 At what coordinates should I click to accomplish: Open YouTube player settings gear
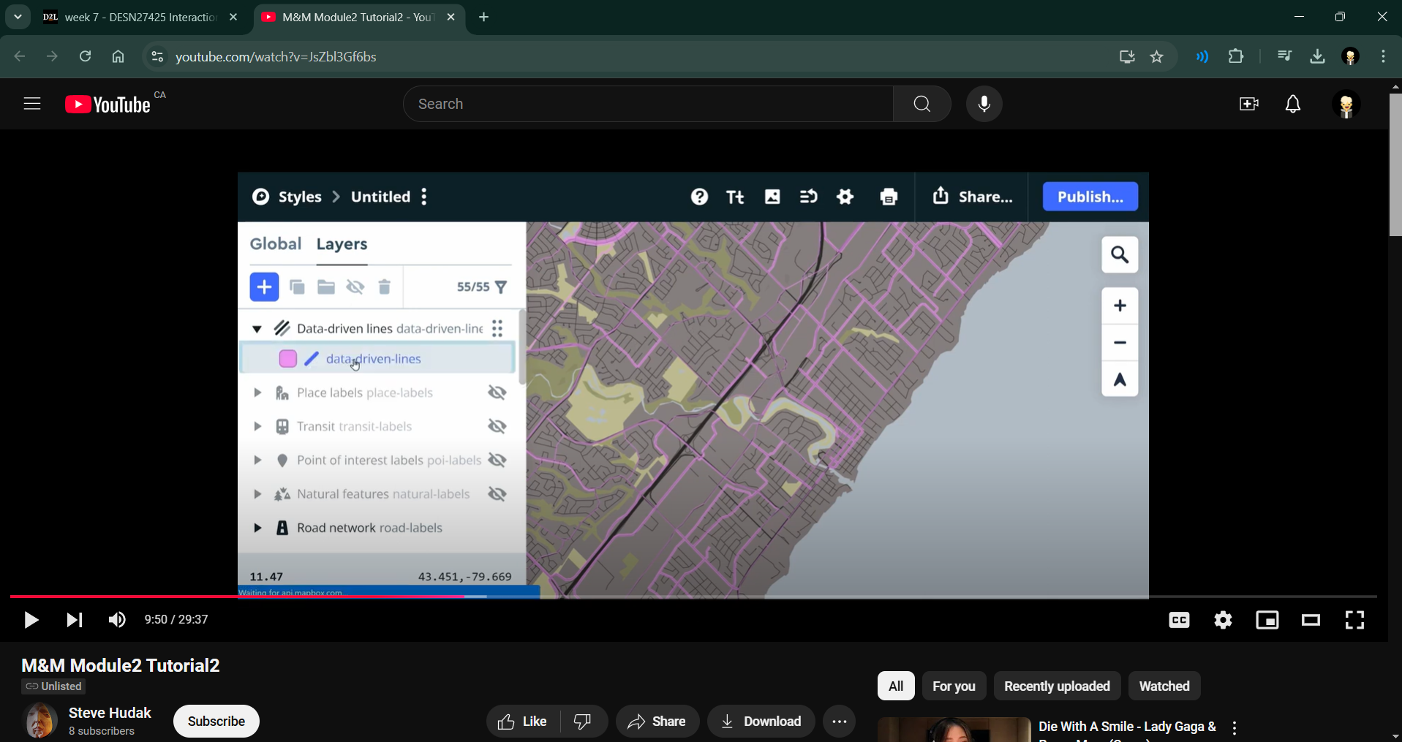(1223, 621)
